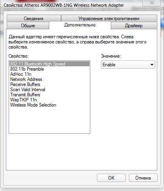Image resolution: width=164 pixels, height=191 pixels.
Task: Switch to the Сведения tab
Action: coord(34,19)
